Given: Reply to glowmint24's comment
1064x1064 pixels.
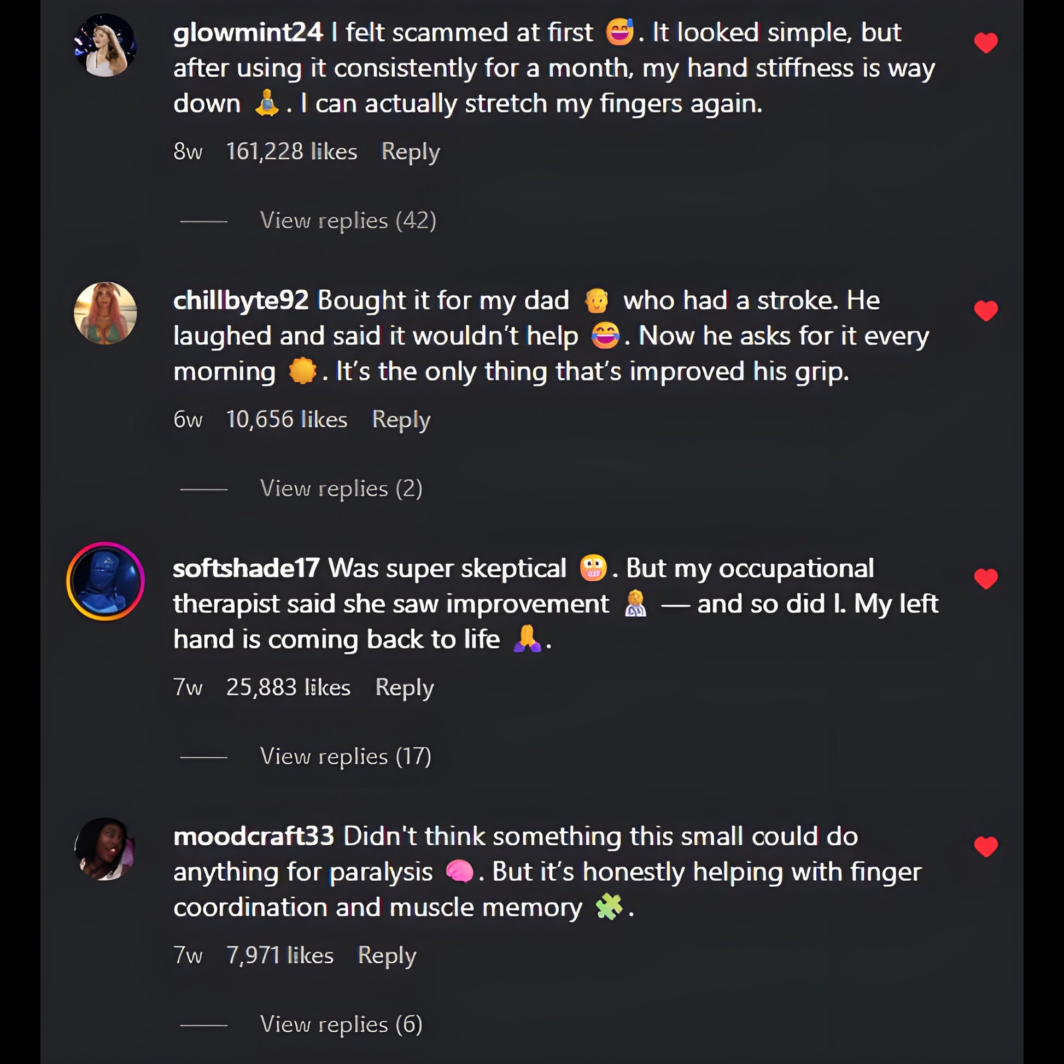Looking at the screenshot, I should coord(410,151).
